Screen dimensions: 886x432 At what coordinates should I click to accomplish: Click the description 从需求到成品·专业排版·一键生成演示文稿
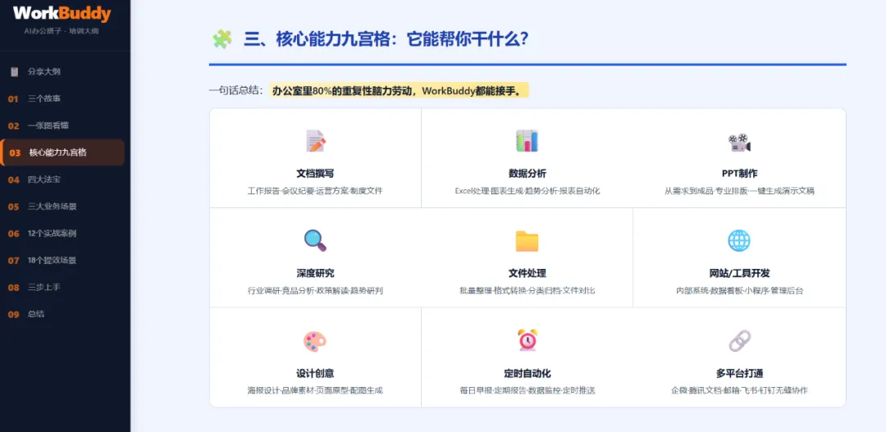point(739,191)
